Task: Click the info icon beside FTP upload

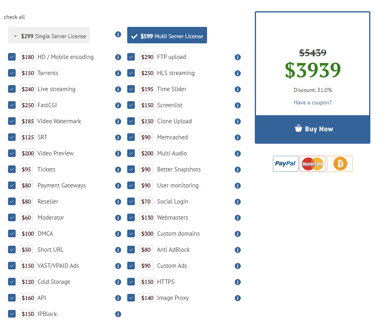Action: pos(238,57)
